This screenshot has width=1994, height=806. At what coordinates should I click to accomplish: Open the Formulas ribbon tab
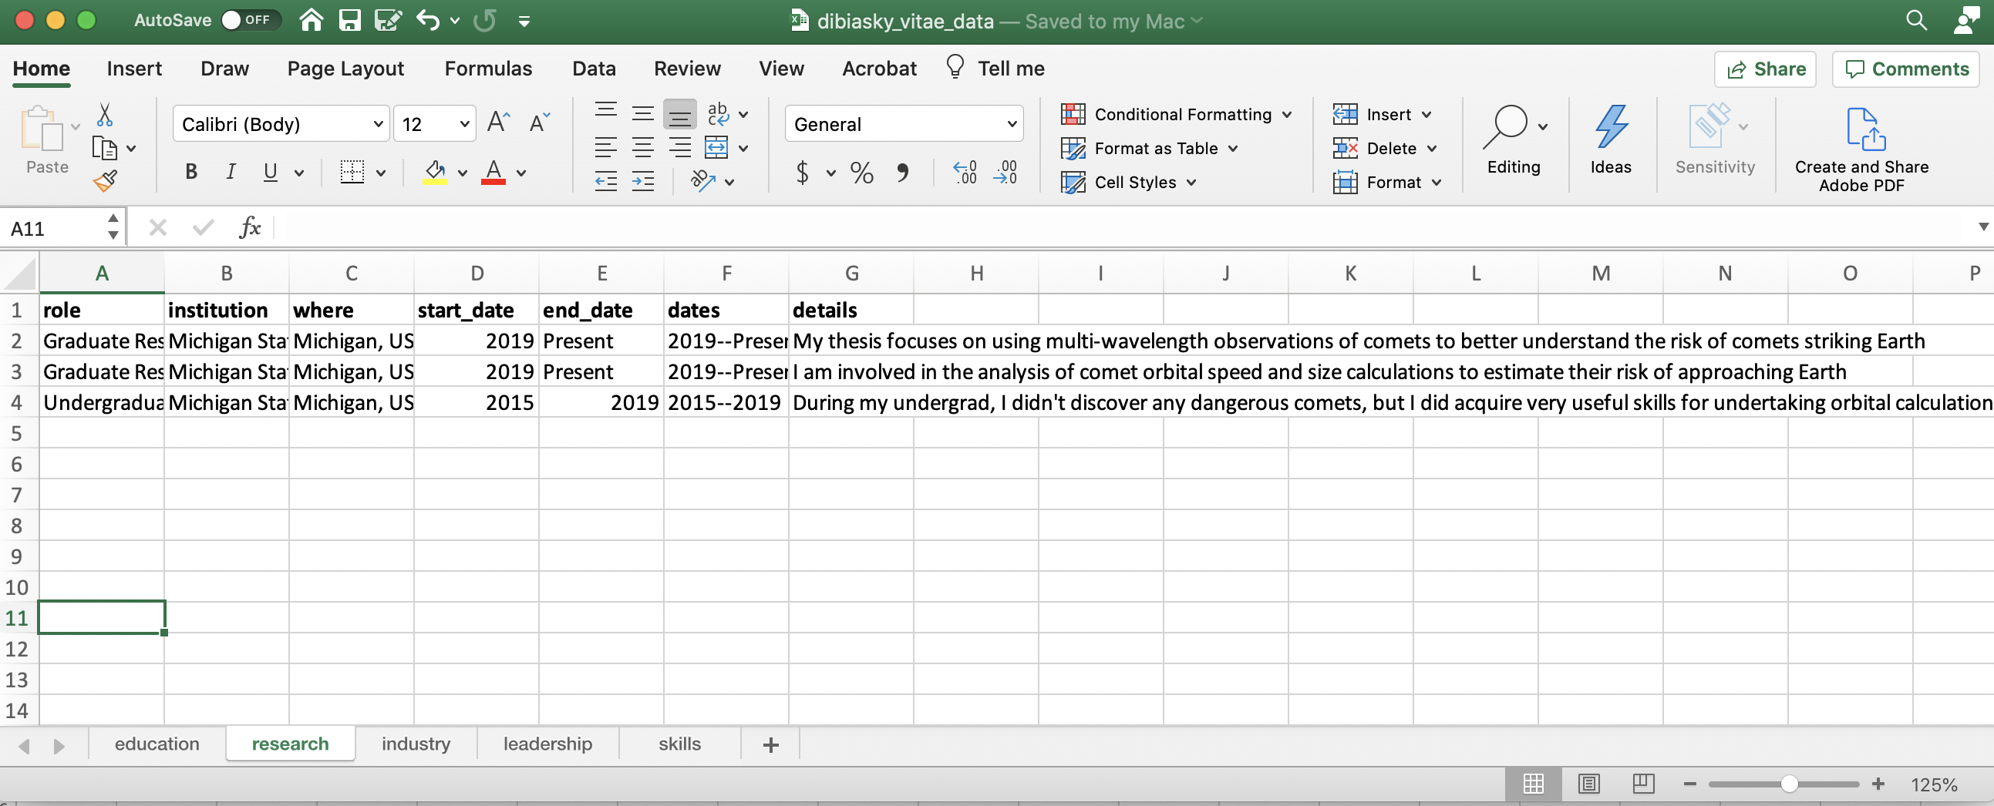[x=487, y=69]
